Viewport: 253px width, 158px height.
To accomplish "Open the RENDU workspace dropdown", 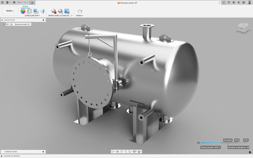I will [9, 11].
